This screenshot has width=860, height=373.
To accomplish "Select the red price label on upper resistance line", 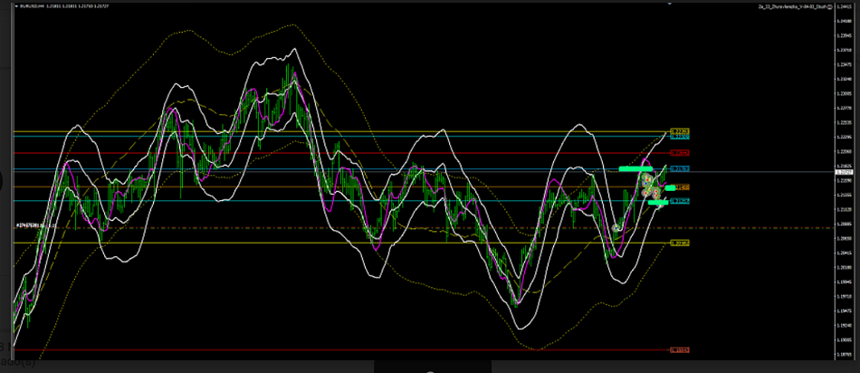I will 680,152.
